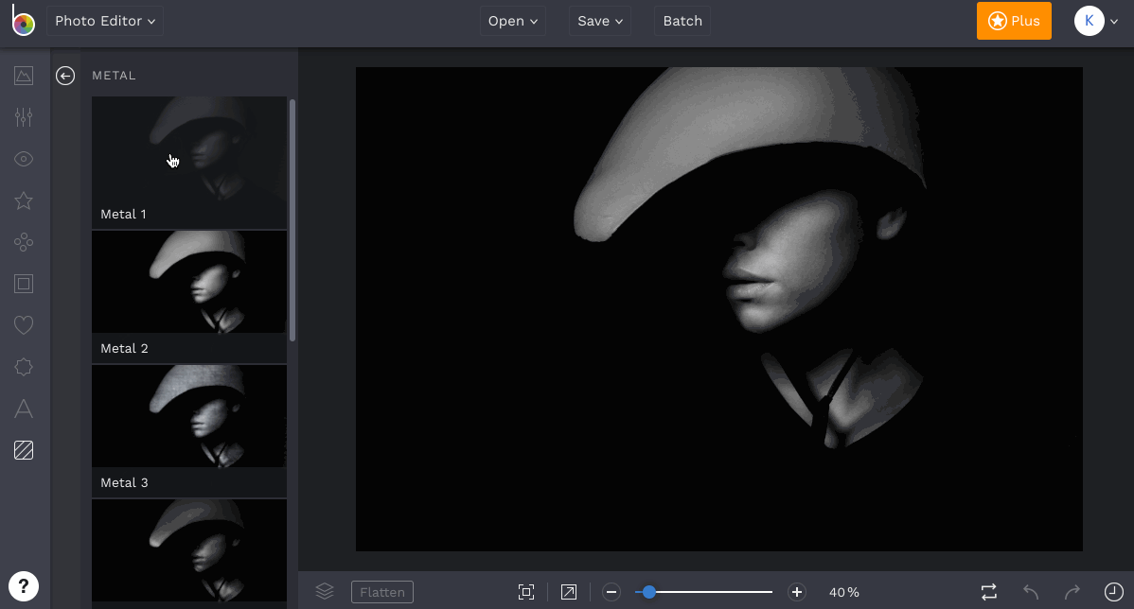Open the Layers panel icon
The width and height of the screenshot is (1134, 609).
point(325,592)
